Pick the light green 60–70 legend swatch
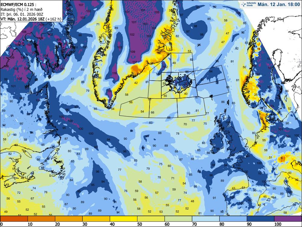The height and width of the screenshot is (227, 302). 178,219
